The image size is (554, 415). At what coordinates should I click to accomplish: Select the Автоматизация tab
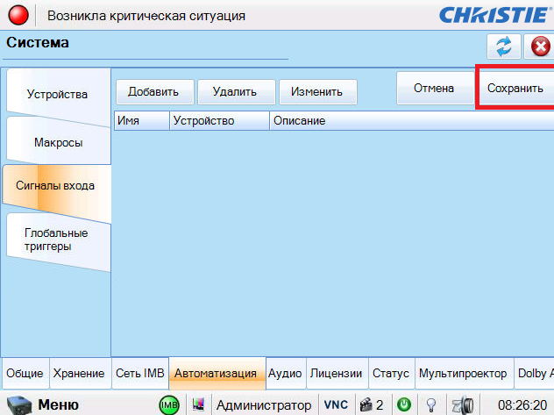click(216, 373)
